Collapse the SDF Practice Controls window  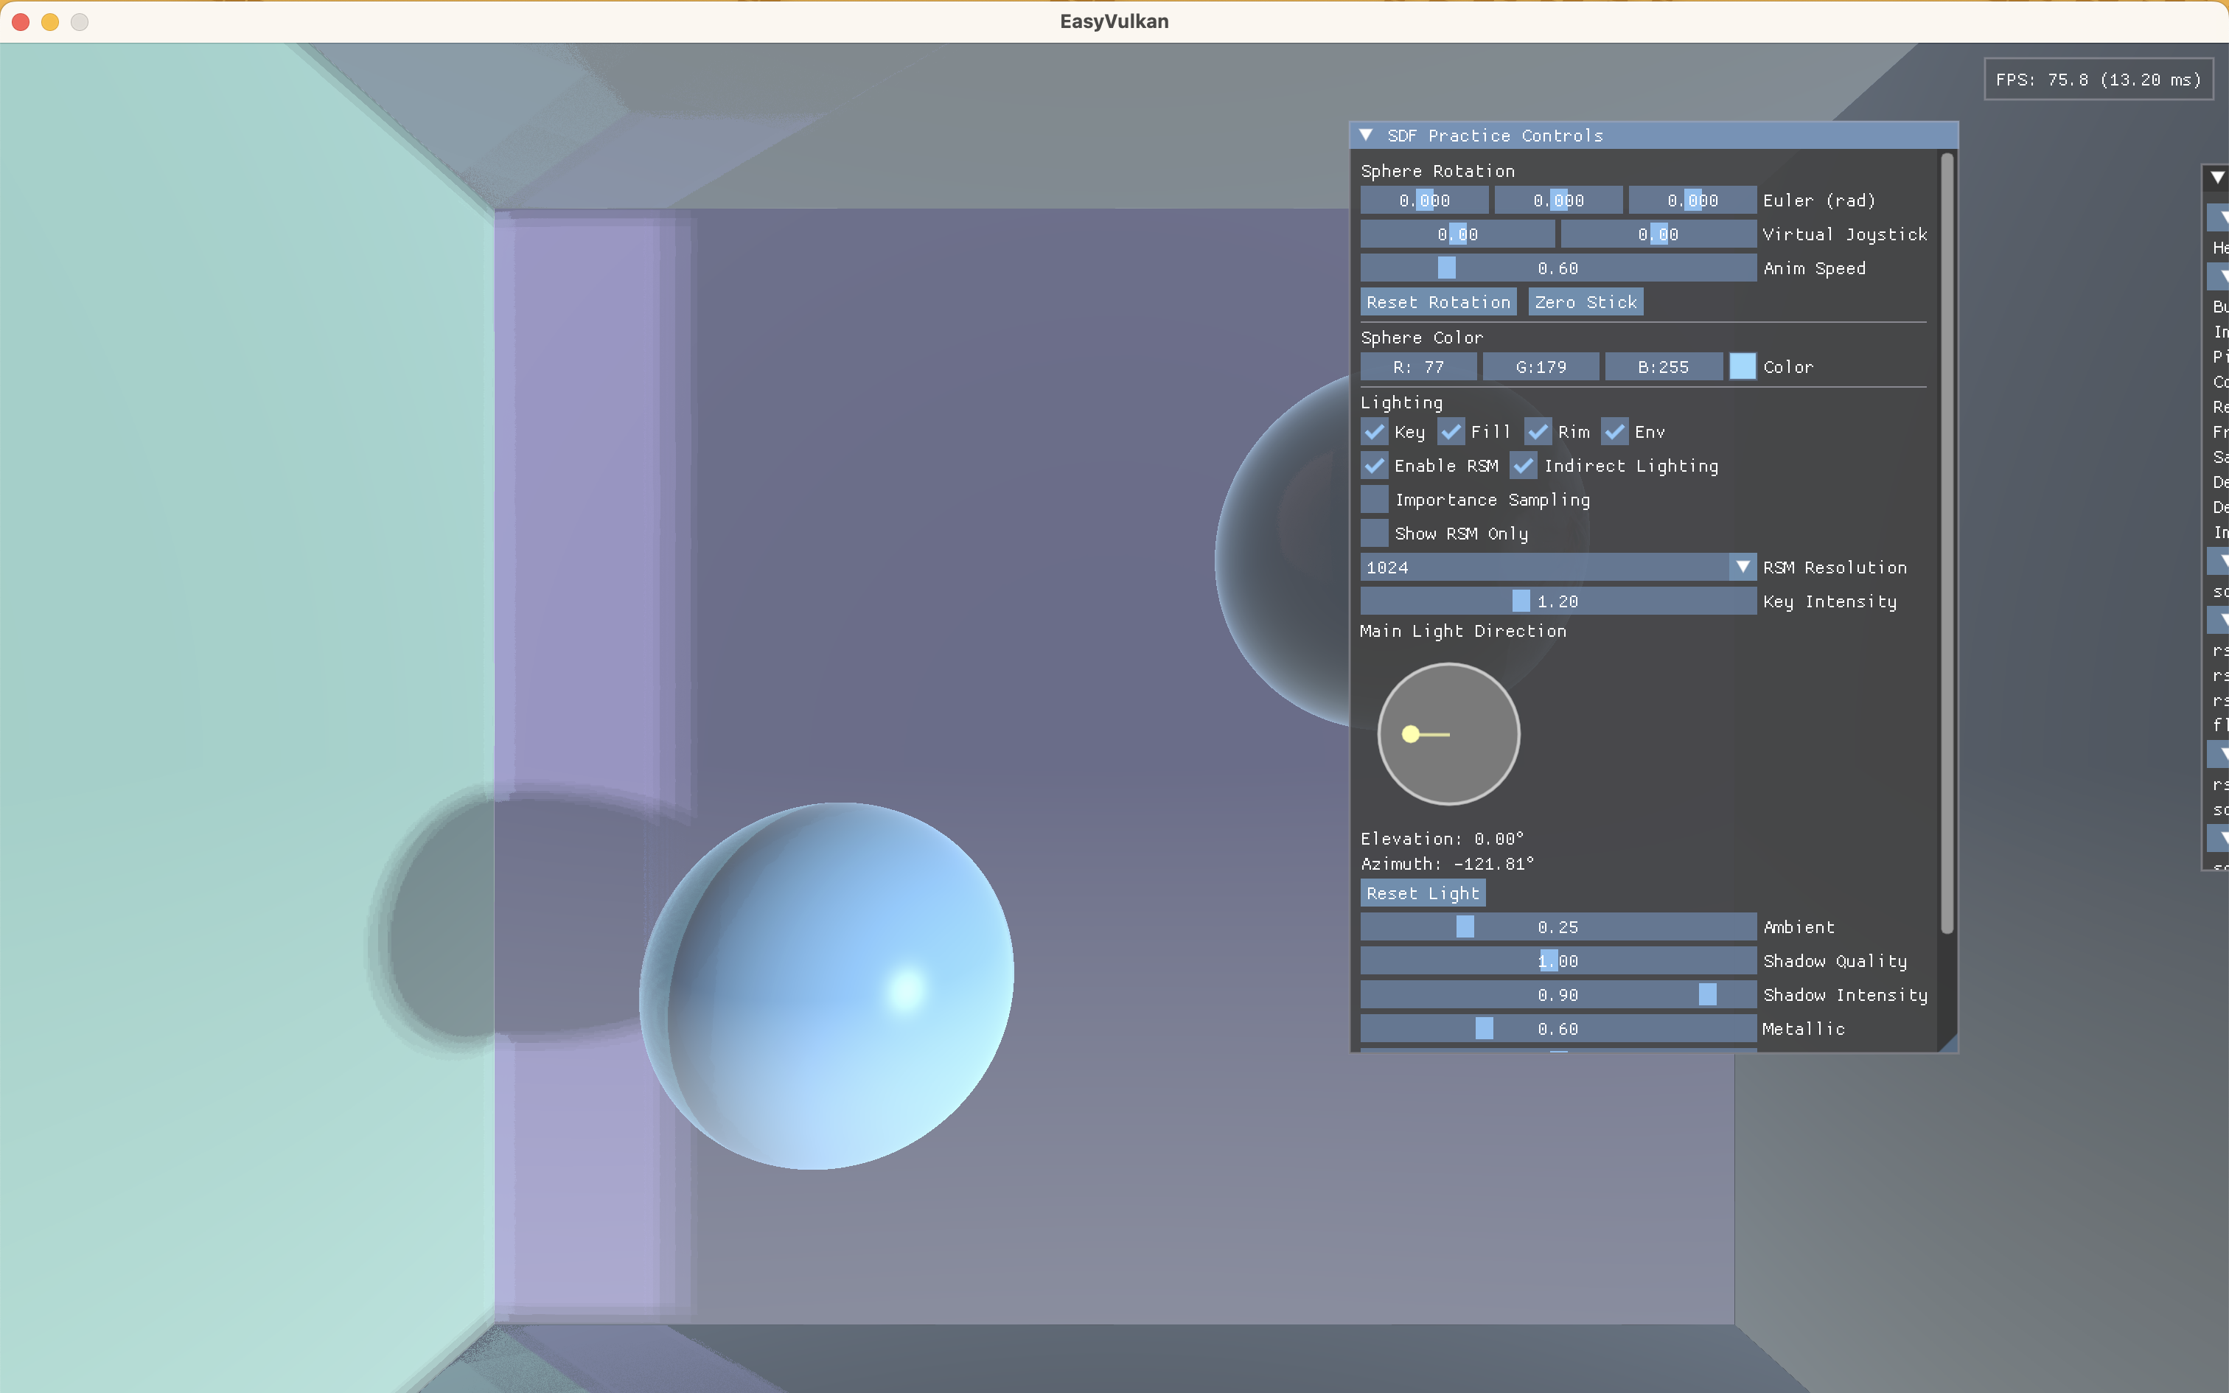pyautogui.click(x=1366, y=136)
